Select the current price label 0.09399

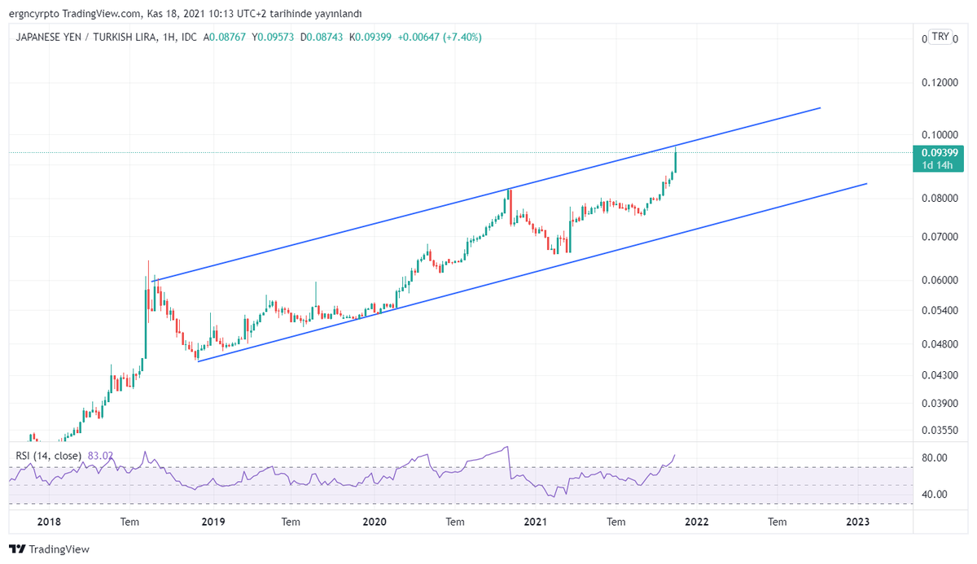(939, 152)
